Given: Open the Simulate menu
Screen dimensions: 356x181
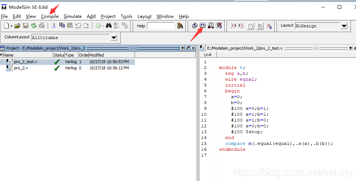Looking at the screenshot, I should point(73,16).
